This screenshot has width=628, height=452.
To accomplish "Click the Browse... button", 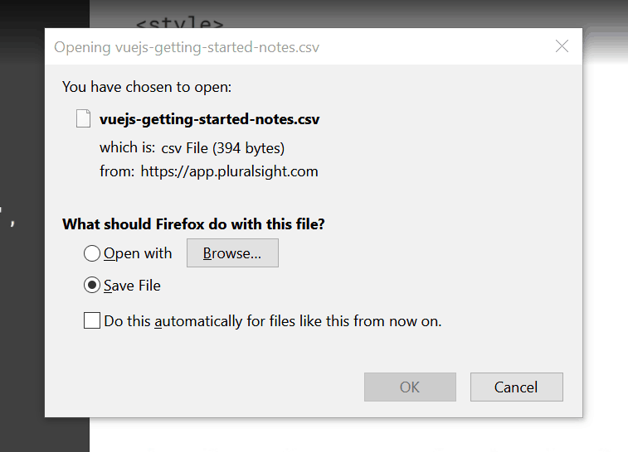I will (232, 253).
